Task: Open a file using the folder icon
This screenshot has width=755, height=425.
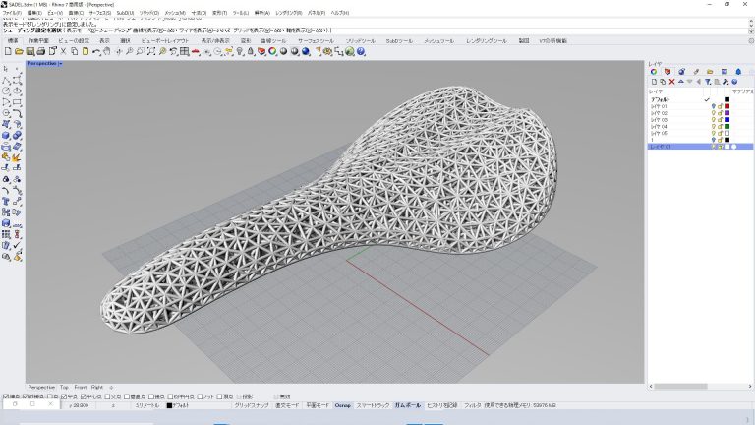Action: (x=19, y=51)
